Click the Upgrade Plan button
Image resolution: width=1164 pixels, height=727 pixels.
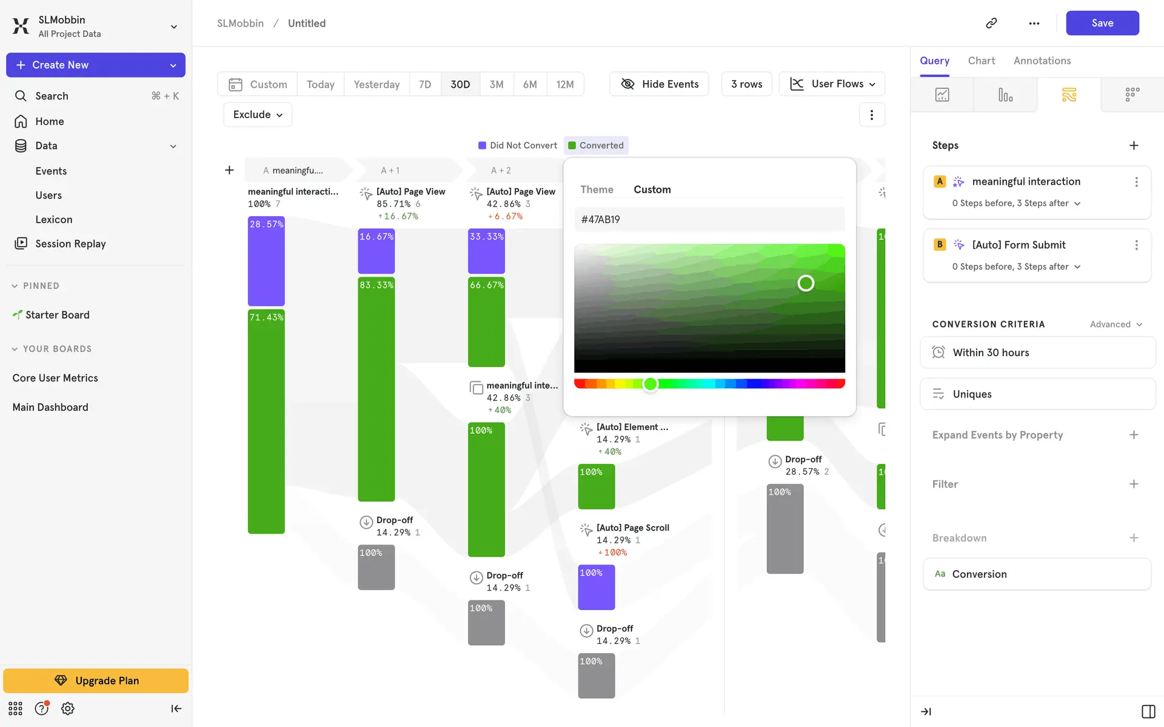[x=96, y=680]
